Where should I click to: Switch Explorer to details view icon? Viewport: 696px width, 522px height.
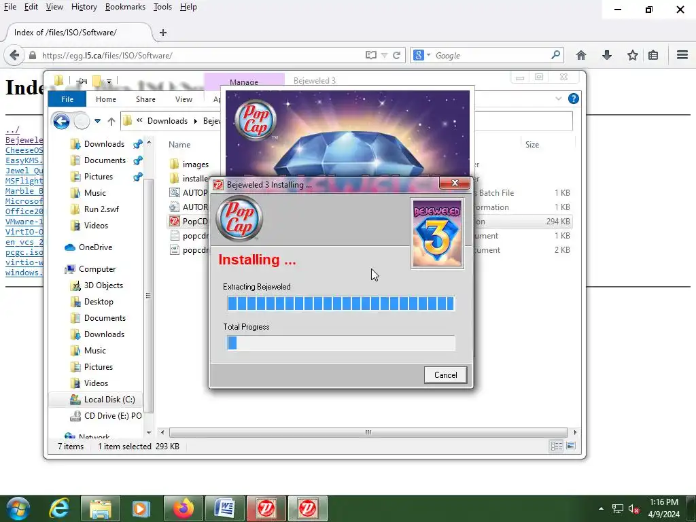coord(556,446)
